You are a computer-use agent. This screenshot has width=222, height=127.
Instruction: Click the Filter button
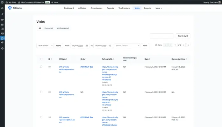(x=145, y=46)
